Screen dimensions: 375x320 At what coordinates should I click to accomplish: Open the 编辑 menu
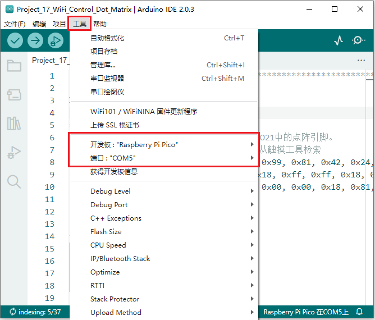[39, 24]
